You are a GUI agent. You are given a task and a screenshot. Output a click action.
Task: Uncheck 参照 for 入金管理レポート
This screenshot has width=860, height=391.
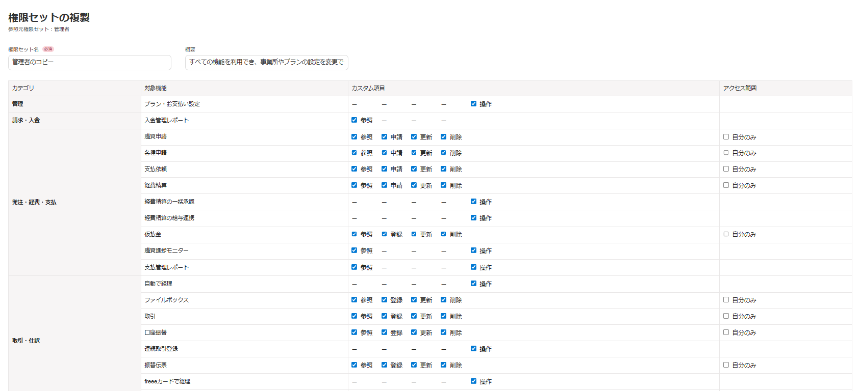pyautogui.click(x=354, y=120)
